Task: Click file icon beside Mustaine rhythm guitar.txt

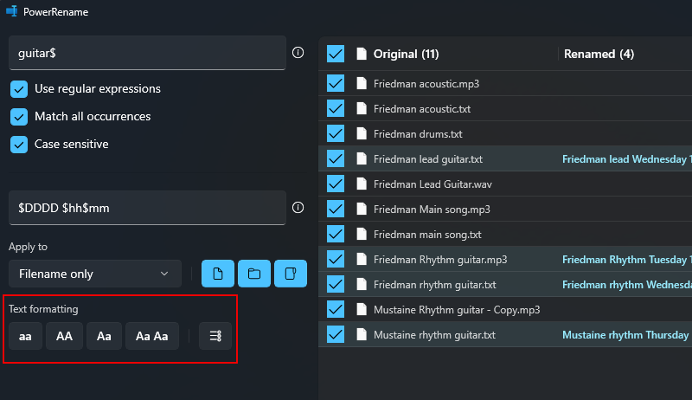Action: point(362,335)
